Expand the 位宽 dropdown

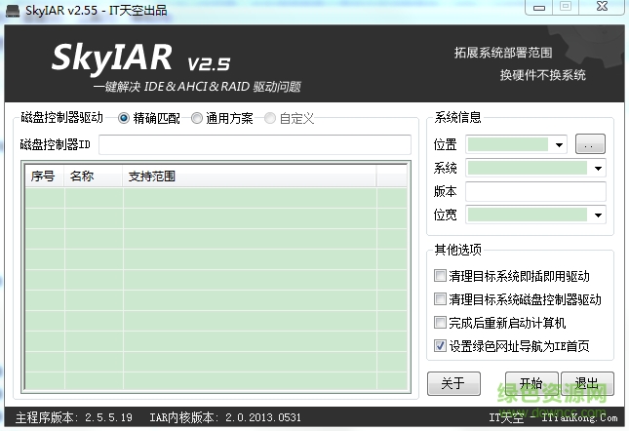pos(598,215)
